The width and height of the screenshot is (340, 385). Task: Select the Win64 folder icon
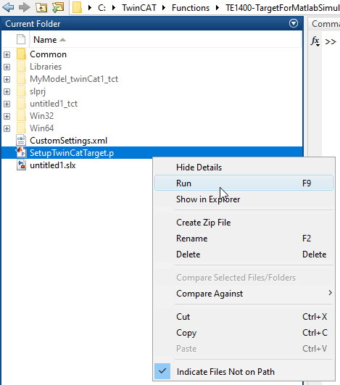(21, 128)
